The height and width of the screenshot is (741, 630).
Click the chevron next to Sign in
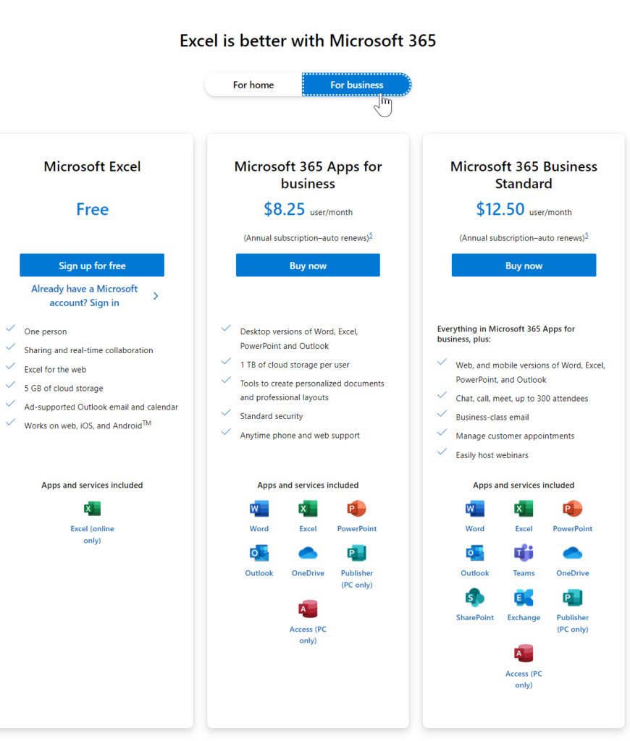156,296
